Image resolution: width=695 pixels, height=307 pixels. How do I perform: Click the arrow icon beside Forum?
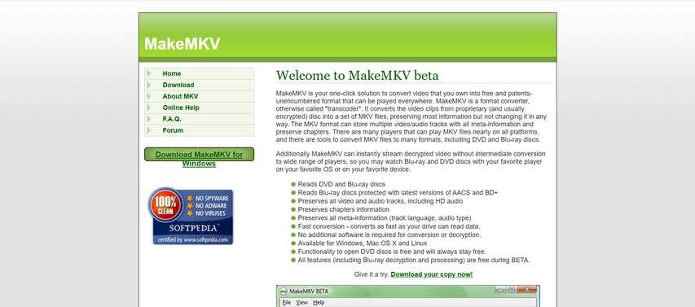(x=149, y=130)
